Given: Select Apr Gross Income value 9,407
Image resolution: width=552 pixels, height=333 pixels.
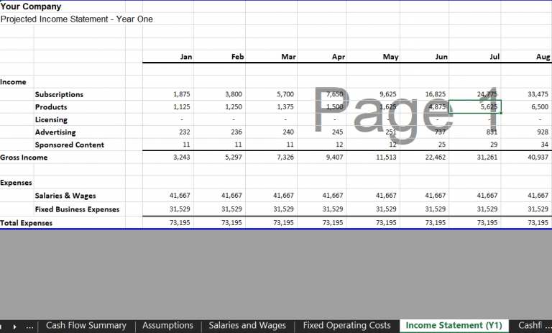Looking at the screenshot, I should click(x=334, y=158).
